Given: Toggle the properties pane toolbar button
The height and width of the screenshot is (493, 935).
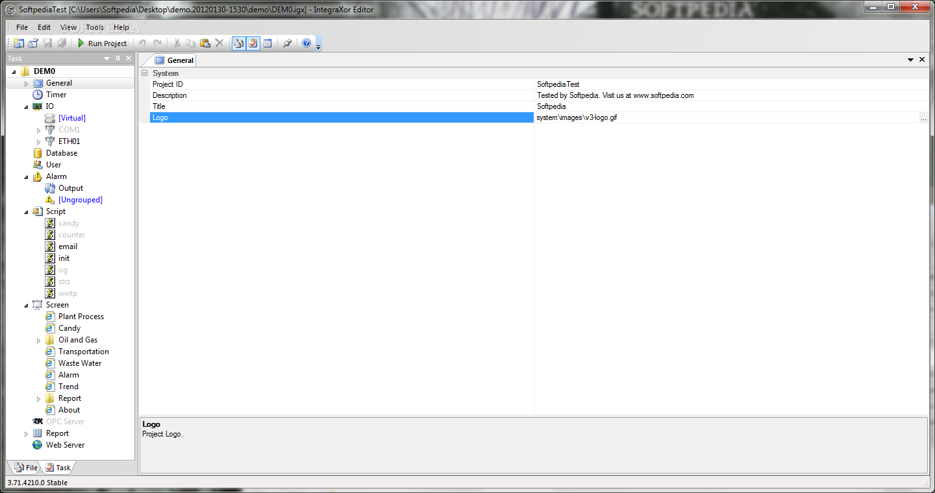Looking at the screenshot, I should [268, 43].
